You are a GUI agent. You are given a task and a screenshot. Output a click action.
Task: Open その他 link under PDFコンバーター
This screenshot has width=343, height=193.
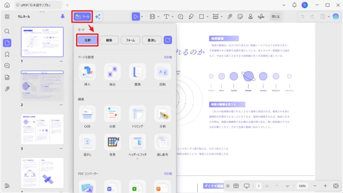point(168,174)
